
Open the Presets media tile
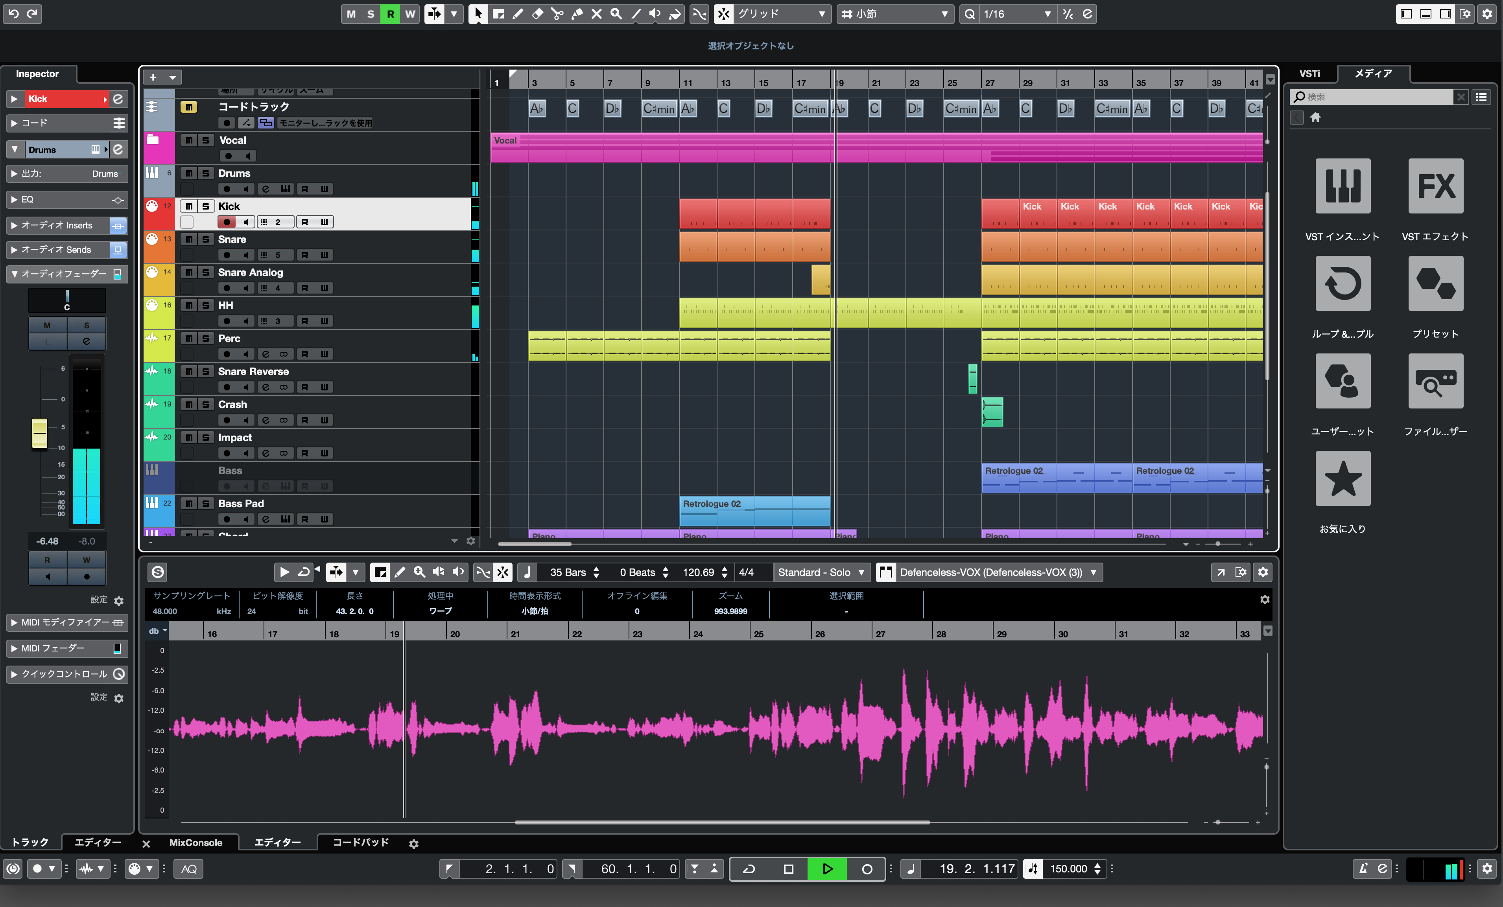[x=1435, y=283]
